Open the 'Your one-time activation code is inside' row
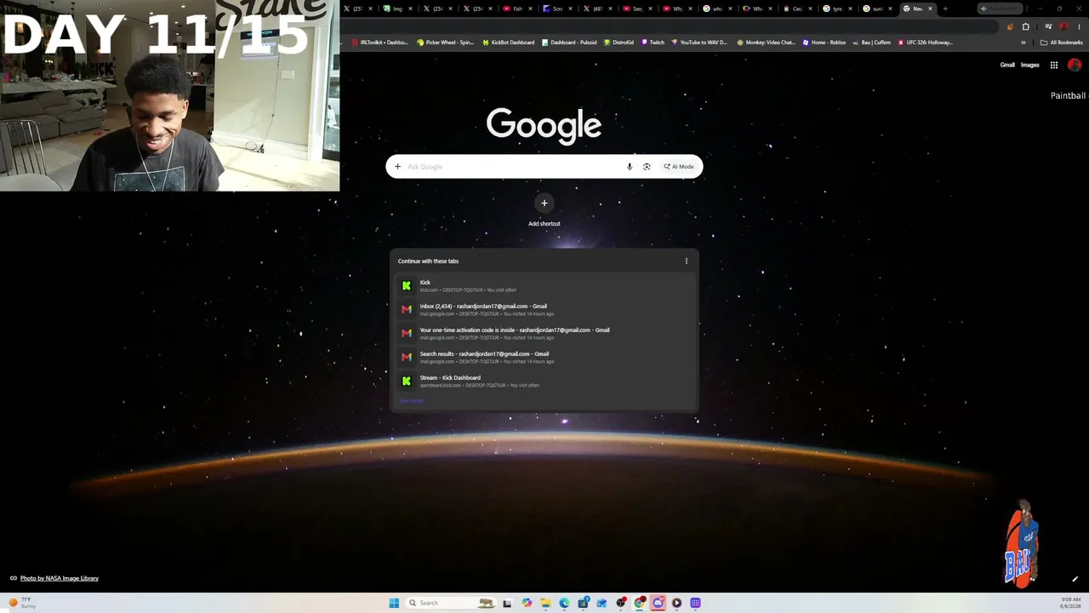1089x613 pixels. [544, 333]
